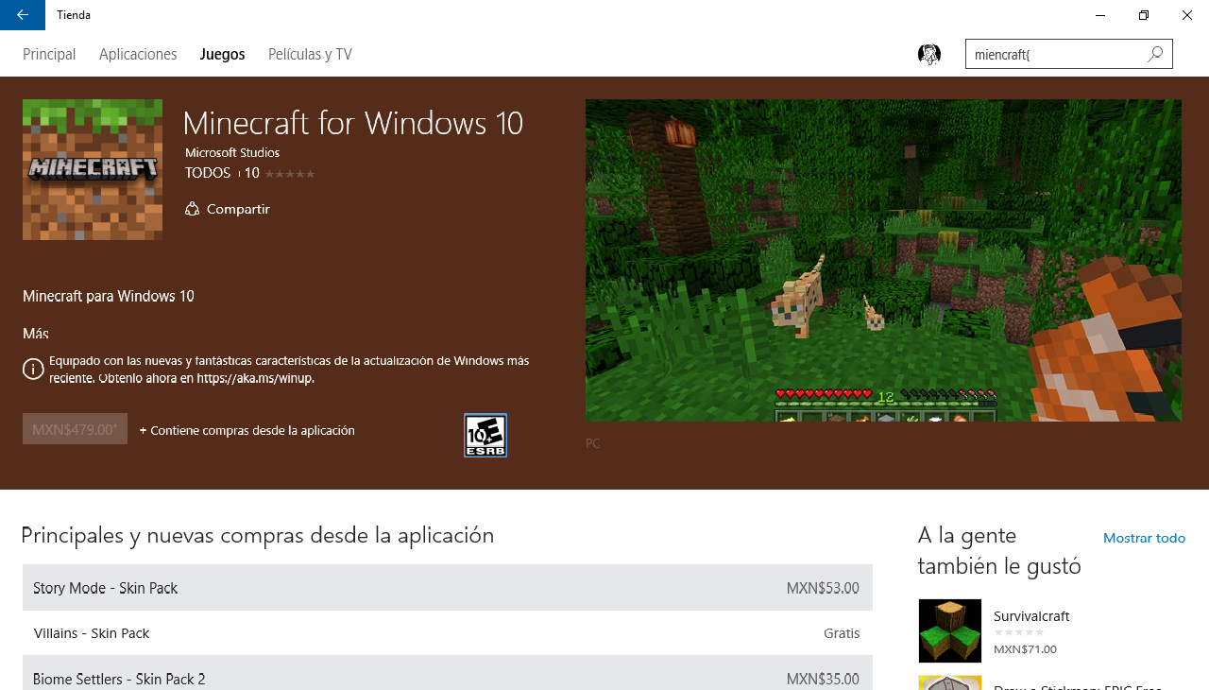Click the MXN$35.00 price

823,679
